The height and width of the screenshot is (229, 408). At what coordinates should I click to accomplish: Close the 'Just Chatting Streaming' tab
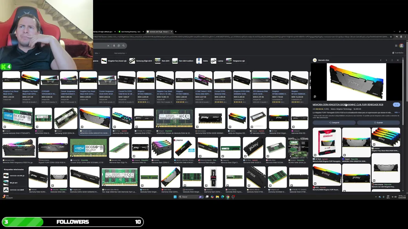coord(143,32)
